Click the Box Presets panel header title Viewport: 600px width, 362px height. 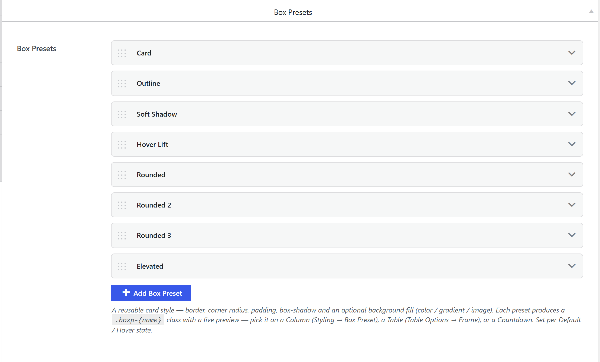point(293,12)
